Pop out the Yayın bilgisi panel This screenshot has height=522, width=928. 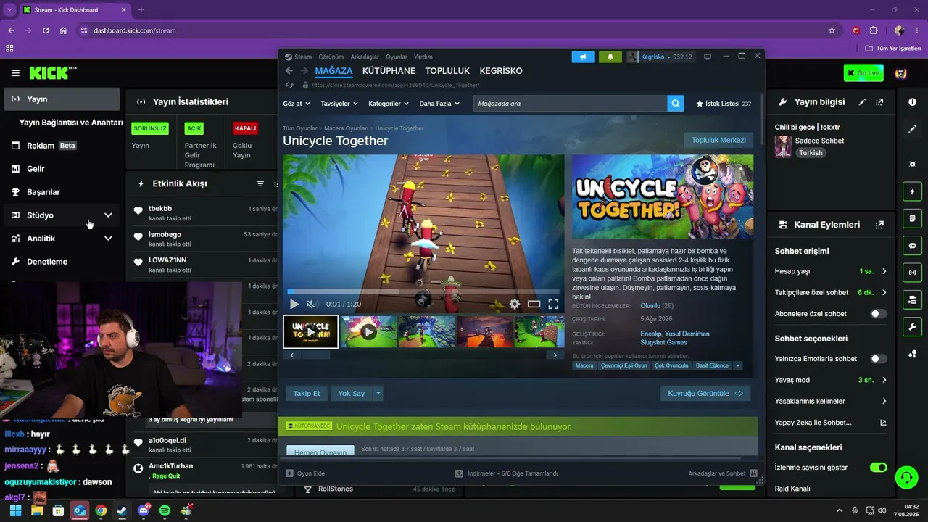pyautogui.click(x=879, y=102)
